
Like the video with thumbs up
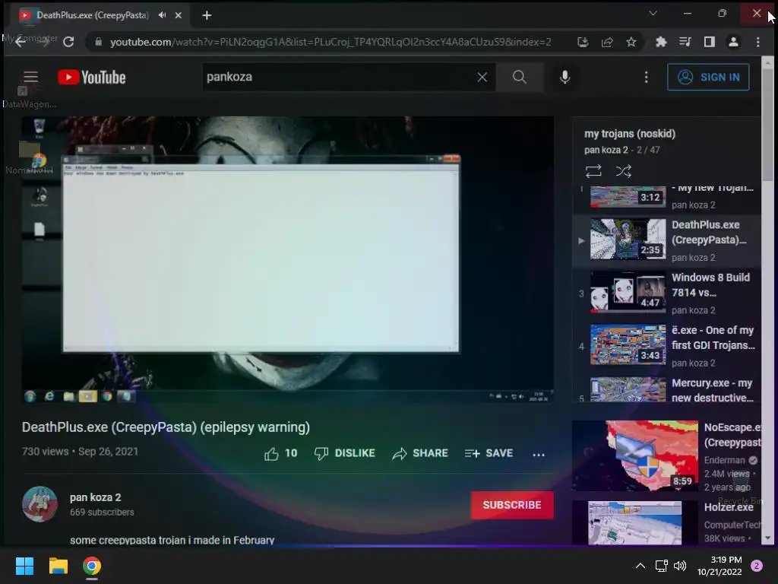coord(281,453)
